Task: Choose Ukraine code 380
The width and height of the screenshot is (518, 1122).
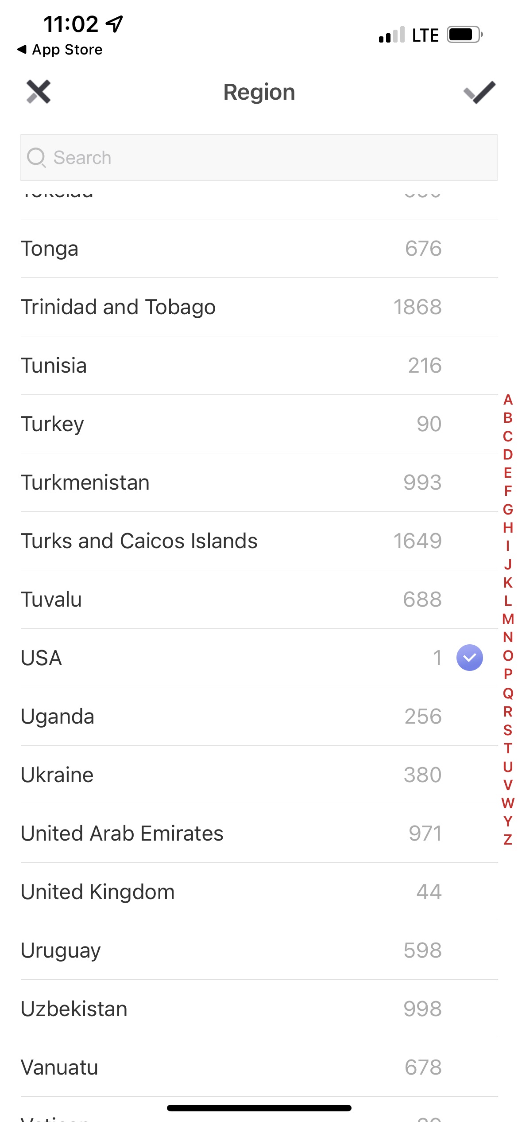Action: (x=259, y=775)
